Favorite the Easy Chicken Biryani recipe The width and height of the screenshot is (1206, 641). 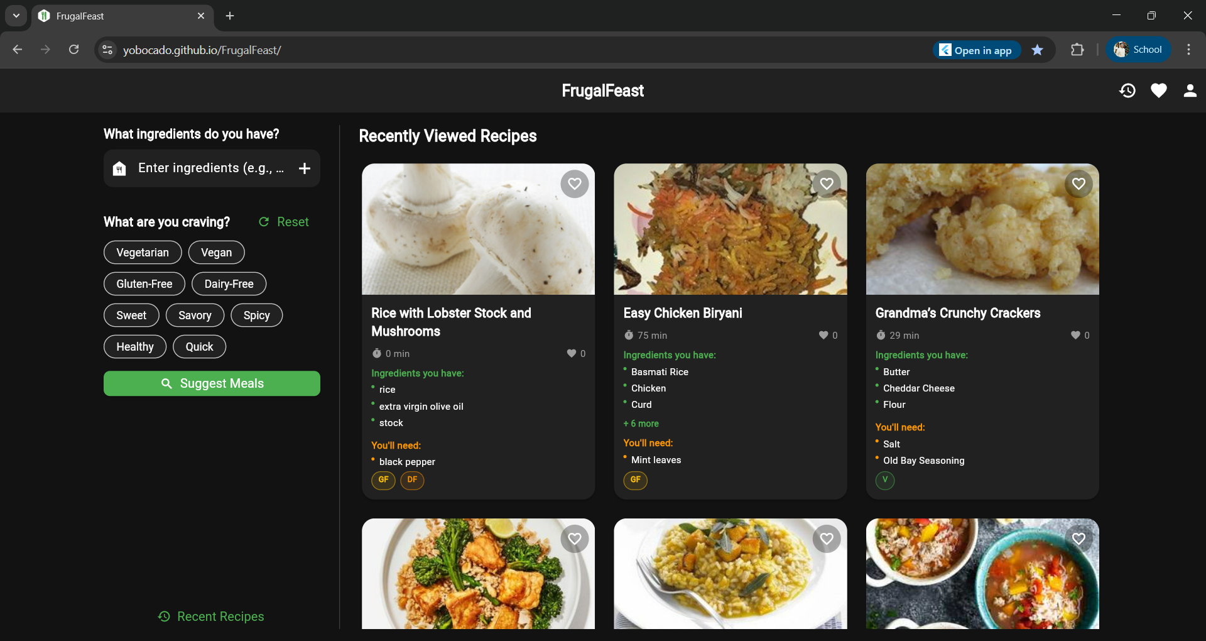click(827, 184)
